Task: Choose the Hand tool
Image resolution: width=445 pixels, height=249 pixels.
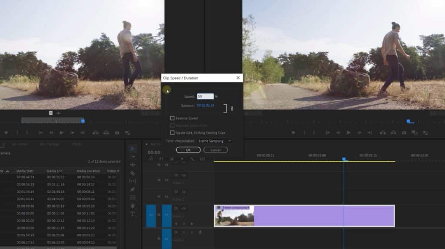Action: [133, 206]
